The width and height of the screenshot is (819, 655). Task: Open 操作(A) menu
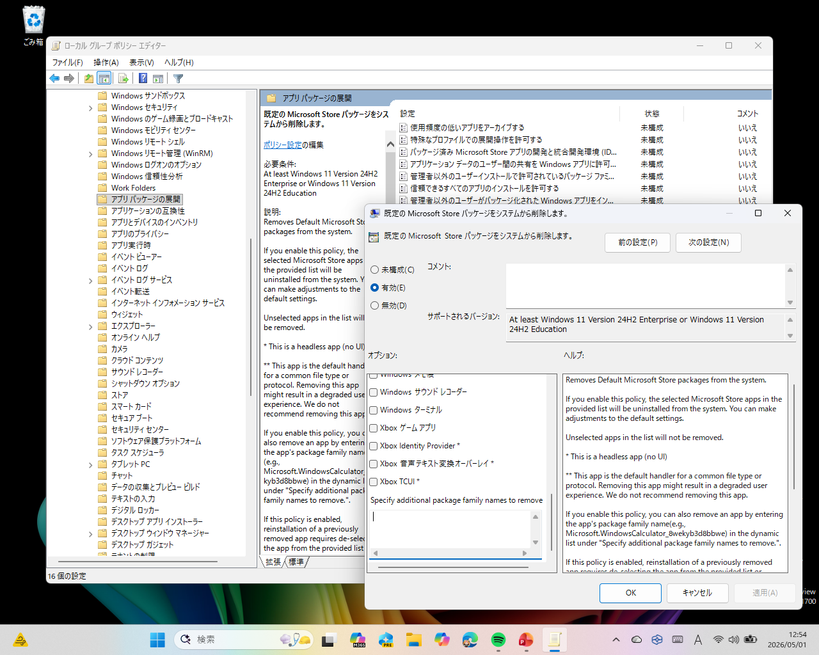point(106,63)
